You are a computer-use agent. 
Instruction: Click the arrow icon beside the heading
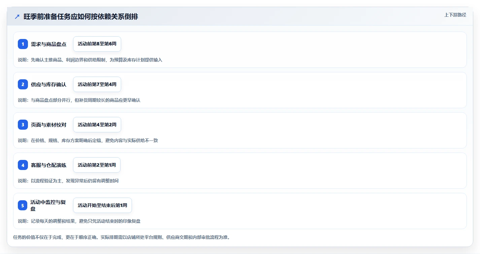17,17
